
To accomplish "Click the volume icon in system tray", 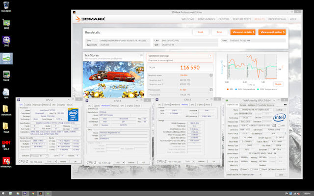I will (x=299, y=194).
